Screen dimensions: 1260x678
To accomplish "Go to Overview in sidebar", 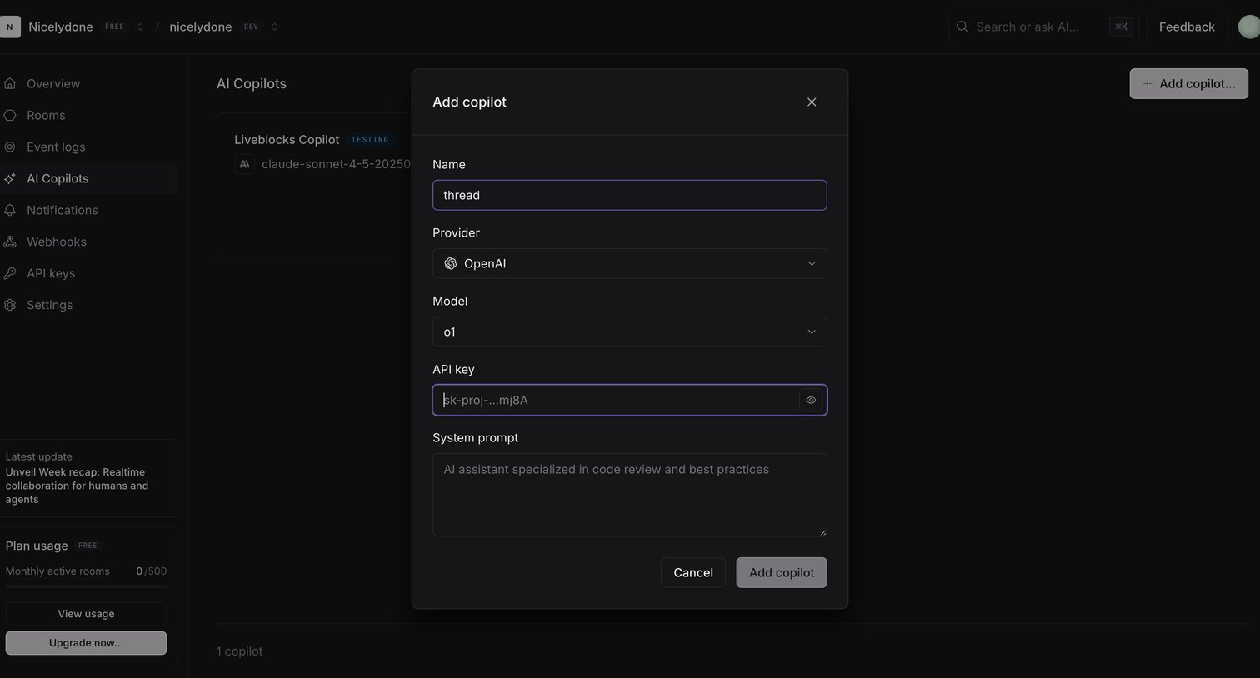I will pyautogui.click(x=88, y=83).
